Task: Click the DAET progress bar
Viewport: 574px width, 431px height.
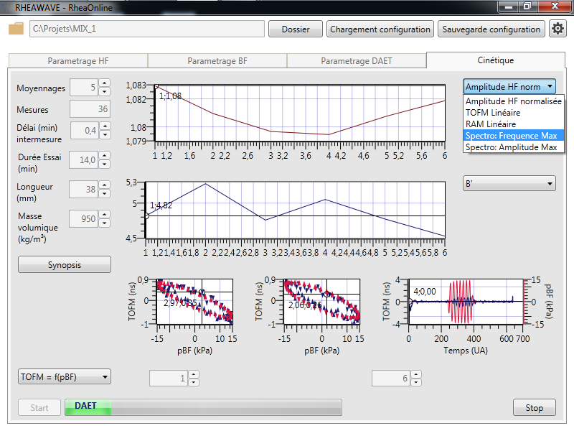Action: [x=204, y=407]
